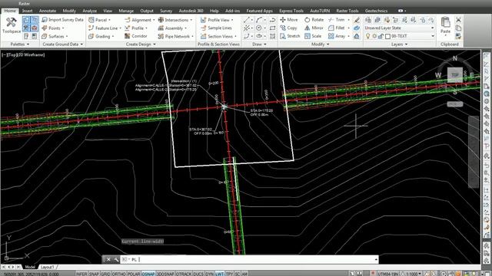Click the 00-TEXT layer color swatch

[387, 36]
